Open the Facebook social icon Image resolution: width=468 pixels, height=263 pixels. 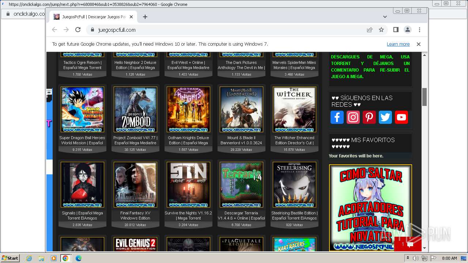coord(337,117)
